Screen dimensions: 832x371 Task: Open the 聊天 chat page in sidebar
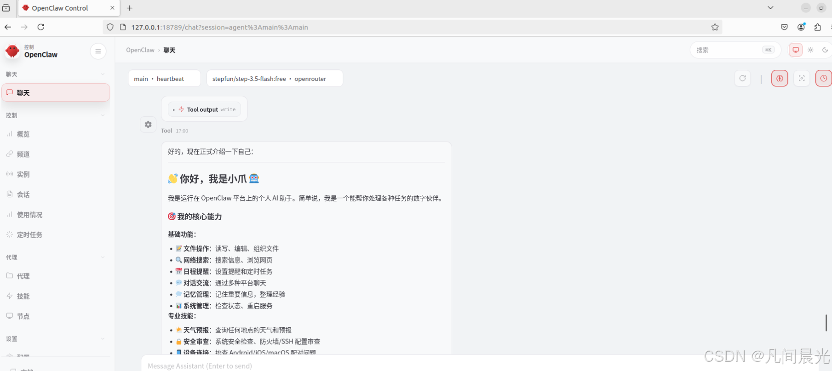point(56,92)
